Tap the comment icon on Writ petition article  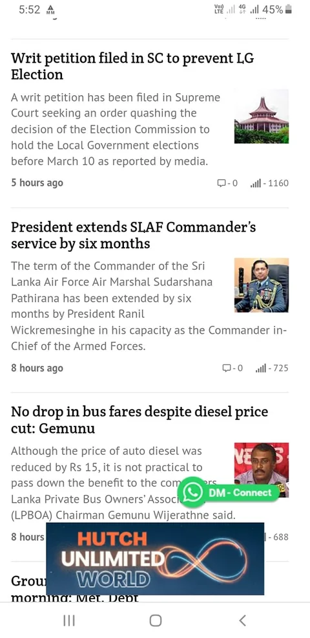click(x=222, y=183)
